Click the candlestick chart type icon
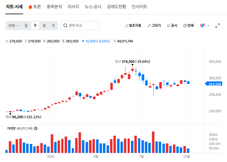 [x=202, y=26]
